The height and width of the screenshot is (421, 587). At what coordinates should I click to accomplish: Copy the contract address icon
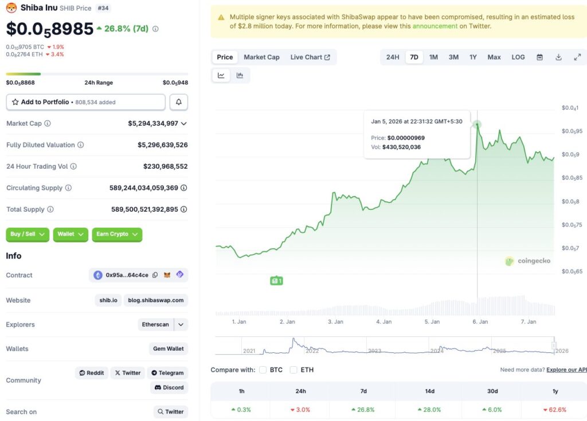click(x=155, y=275)
